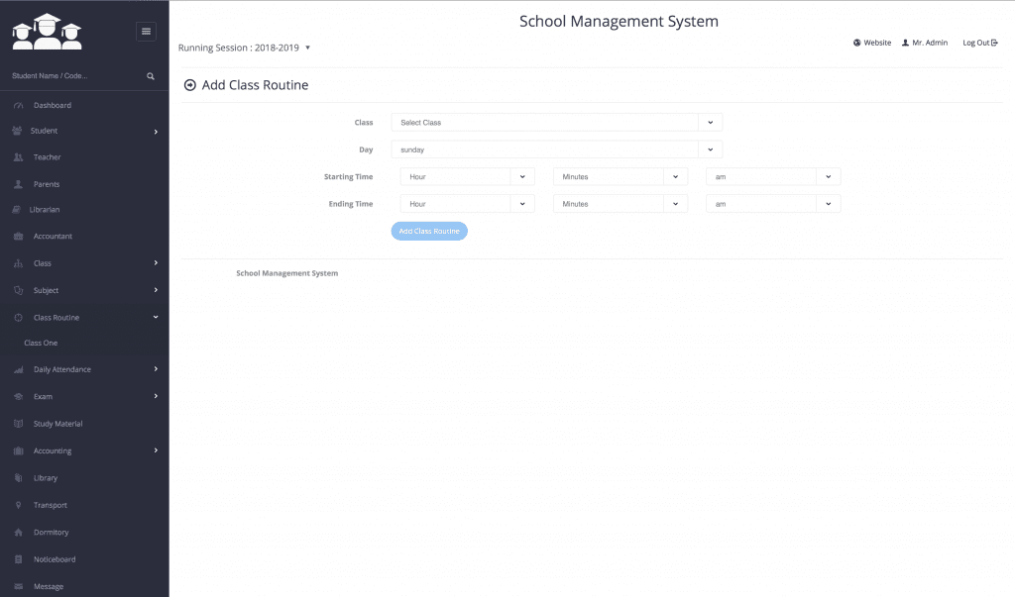Click the Class Routine clock icon
This screenshot has width=1015, height=597.
(x=18, y=318)
